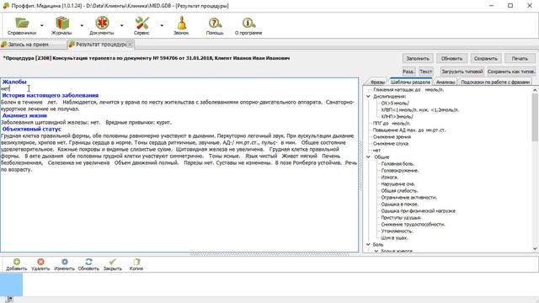
Task: Click the Текст button
Action: tap(425, 72)
